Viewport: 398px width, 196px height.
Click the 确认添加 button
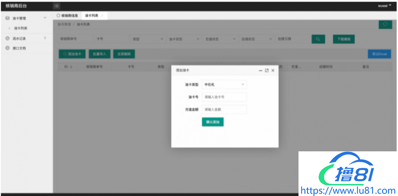click(213, 122)
